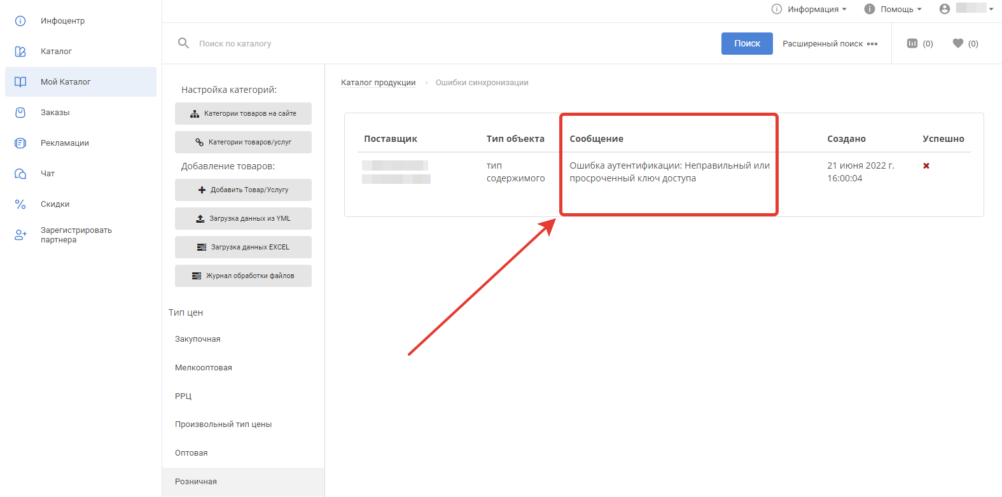Click the red cross failure status mark
This screenshot has width=1002, height=497.
point(926,166)
